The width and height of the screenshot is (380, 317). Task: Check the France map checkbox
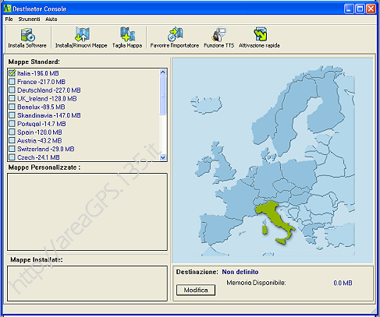[12, 82]
